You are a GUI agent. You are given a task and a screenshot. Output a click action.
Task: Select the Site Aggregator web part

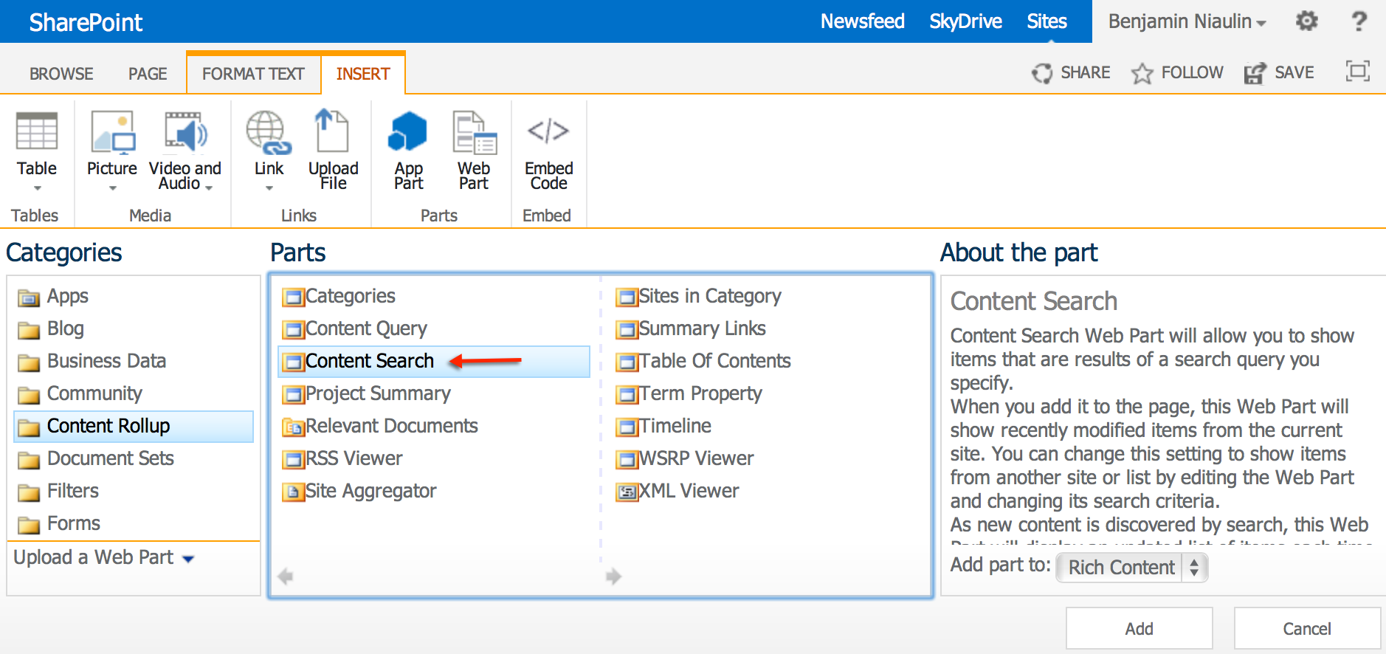tap(359, 491)
